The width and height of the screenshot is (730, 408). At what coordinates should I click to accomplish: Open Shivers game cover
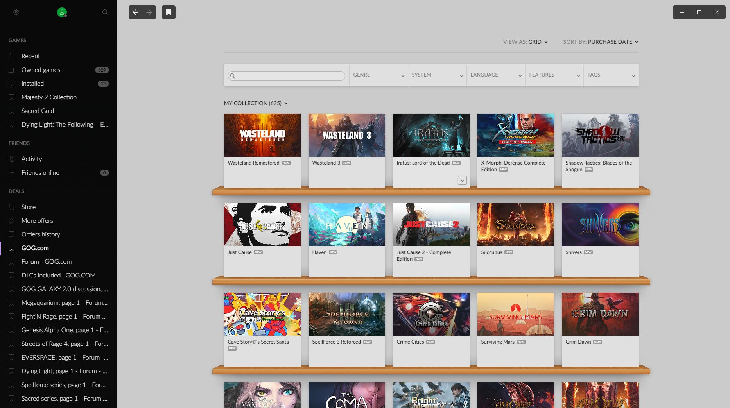pyautogui.click(x=600, y=225)
